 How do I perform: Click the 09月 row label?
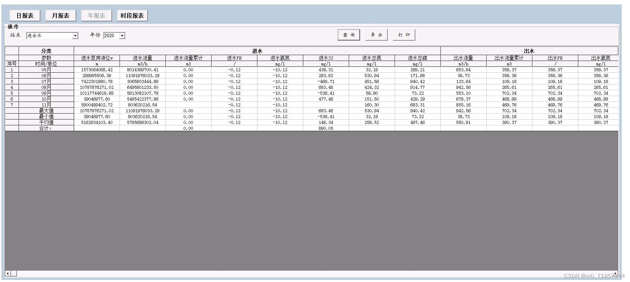coord(46,93)
